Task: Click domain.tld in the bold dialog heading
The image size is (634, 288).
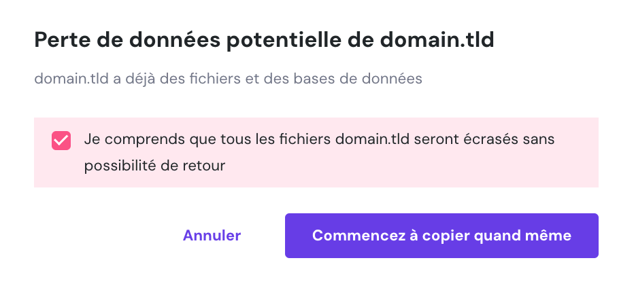Action: pos(437,41)
